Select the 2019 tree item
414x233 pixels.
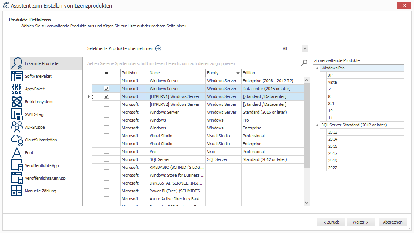click(365, 161)
